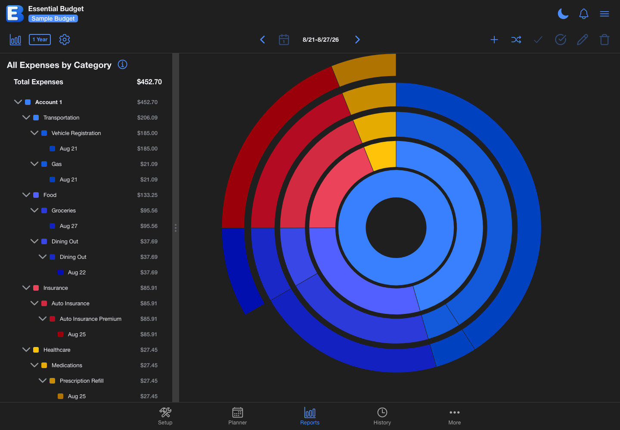The height and width of the screenshot is (430, 620).
Task: Click the Transportation blue color swatch
Action: tap(36, 117)
